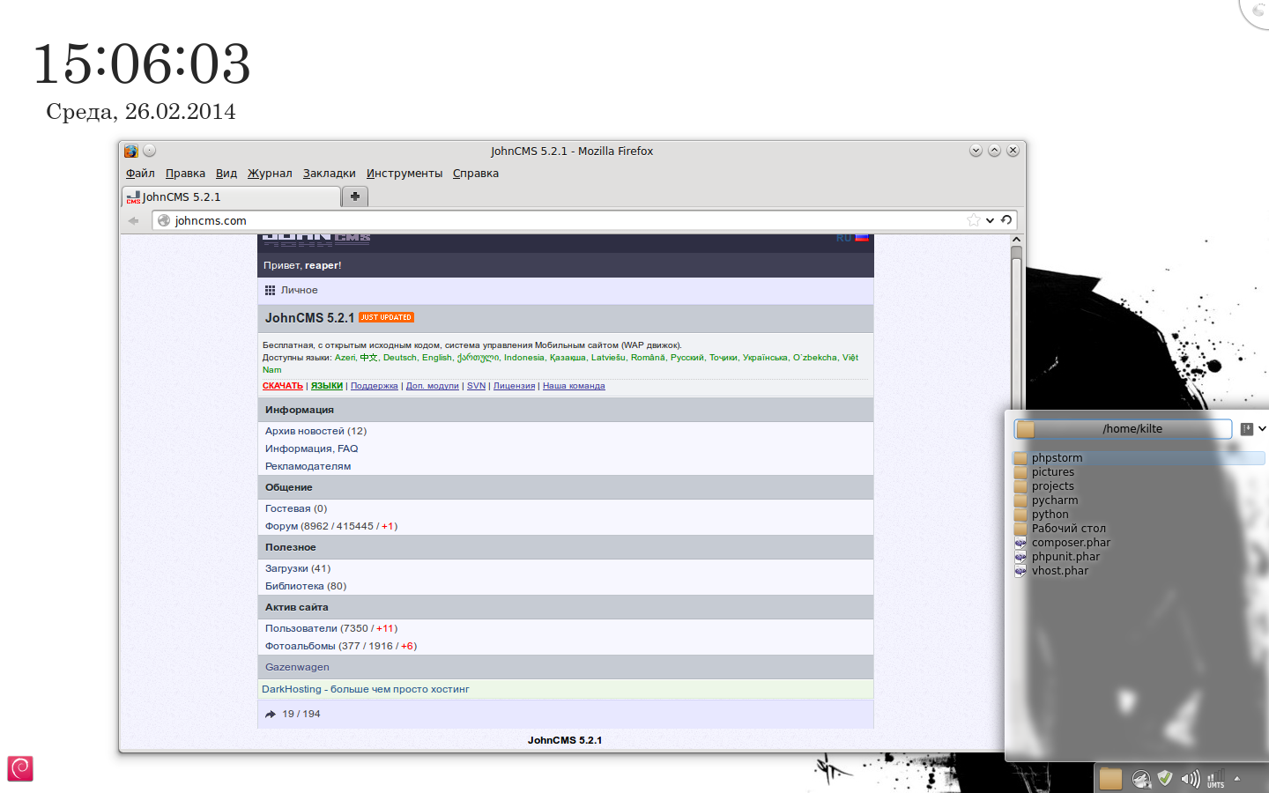Open the Правка menu
The width and height of the screenshot is (1269, 793).
[x=185, y=174]
